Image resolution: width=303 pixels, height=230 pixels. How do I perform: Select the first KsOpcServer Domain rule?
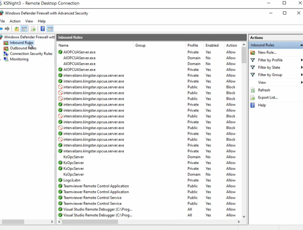coord(149,157)
